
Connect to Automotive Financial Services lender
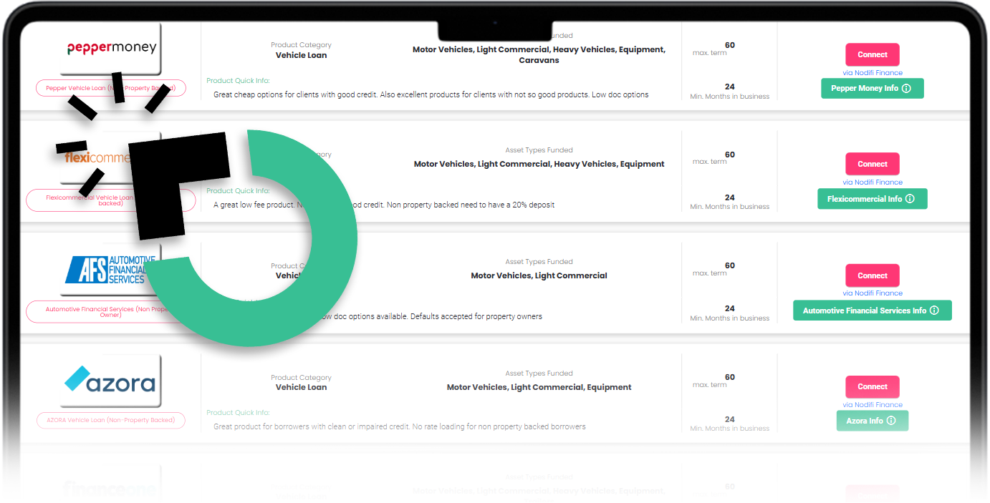click(x=872, y=275)
